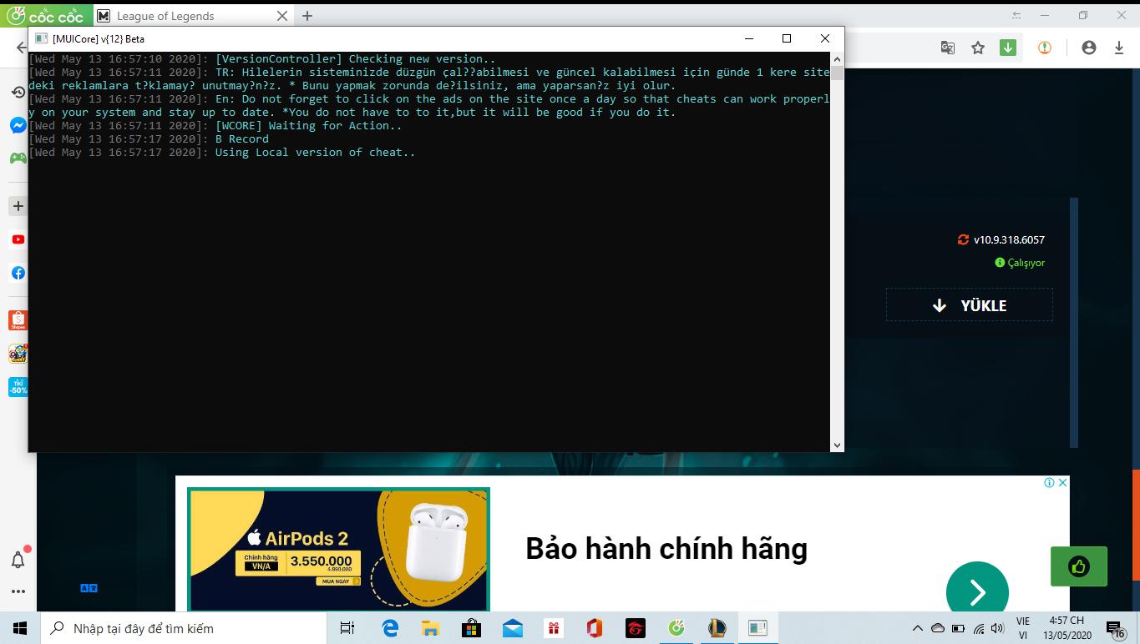
Task: Click the orange warning exclamation icon
Action: coord(1045,48)
